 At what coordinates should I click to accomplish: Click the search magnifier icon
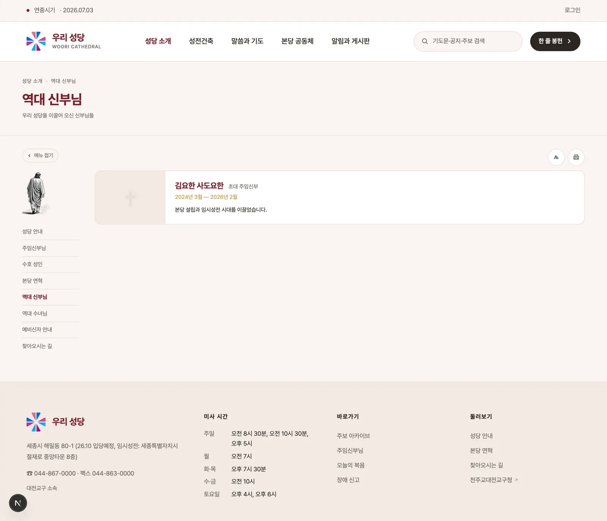point(425,41)
